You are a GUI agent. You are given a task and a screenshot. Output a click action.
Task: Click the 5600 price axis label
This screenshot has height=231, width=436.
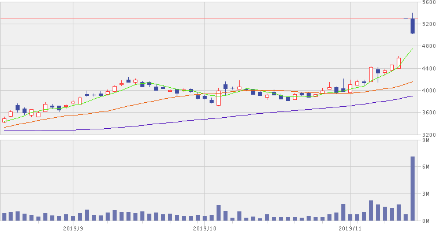point(427,3)
